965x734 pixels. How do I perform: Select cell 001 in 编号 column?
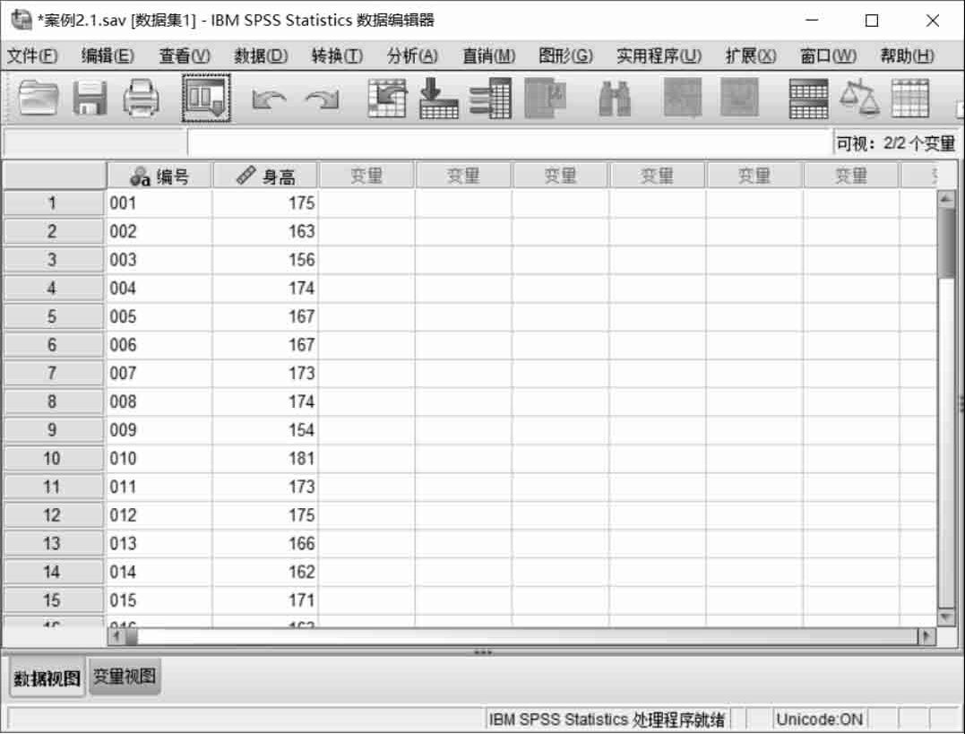[159, 203]
